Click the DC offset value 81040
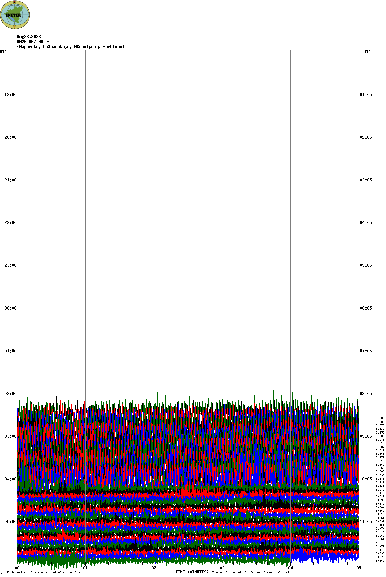Viewport: 386px width, 577px height. coord(380,550)
